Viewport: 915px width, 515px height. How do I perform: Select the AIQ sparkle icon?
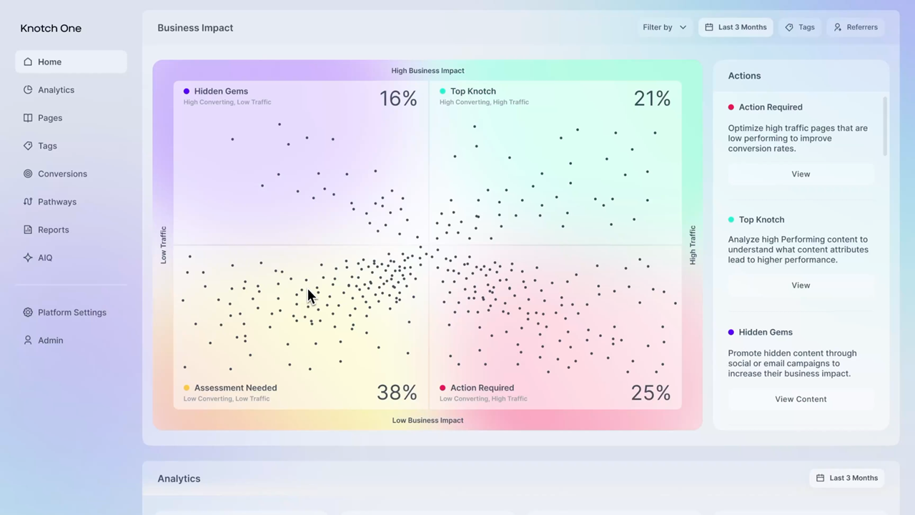pos(28,257)
